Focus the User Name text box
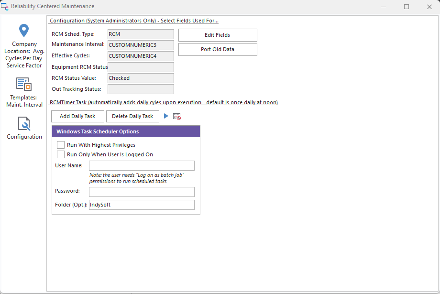 (x=142, y=165)
